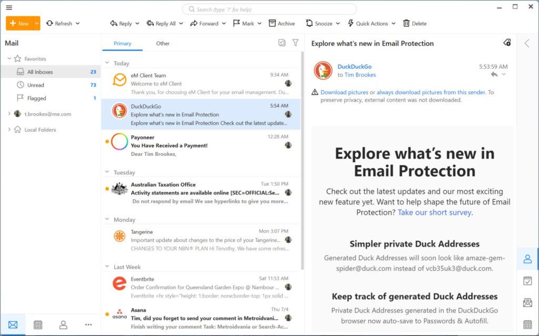Collapse the Today group

pyautogui.click(x=107, y=63)
